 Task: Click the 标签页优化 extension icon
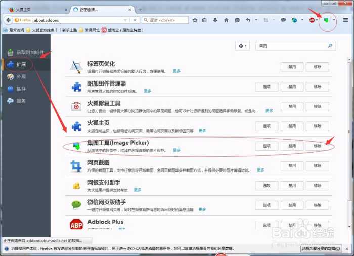(x=76, y=67)
